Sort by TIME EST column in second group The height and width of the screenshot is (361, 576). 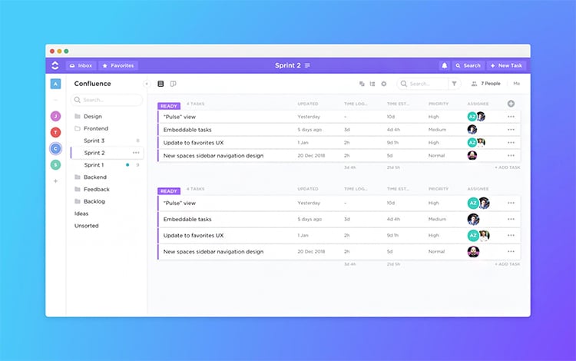[398, 189]
